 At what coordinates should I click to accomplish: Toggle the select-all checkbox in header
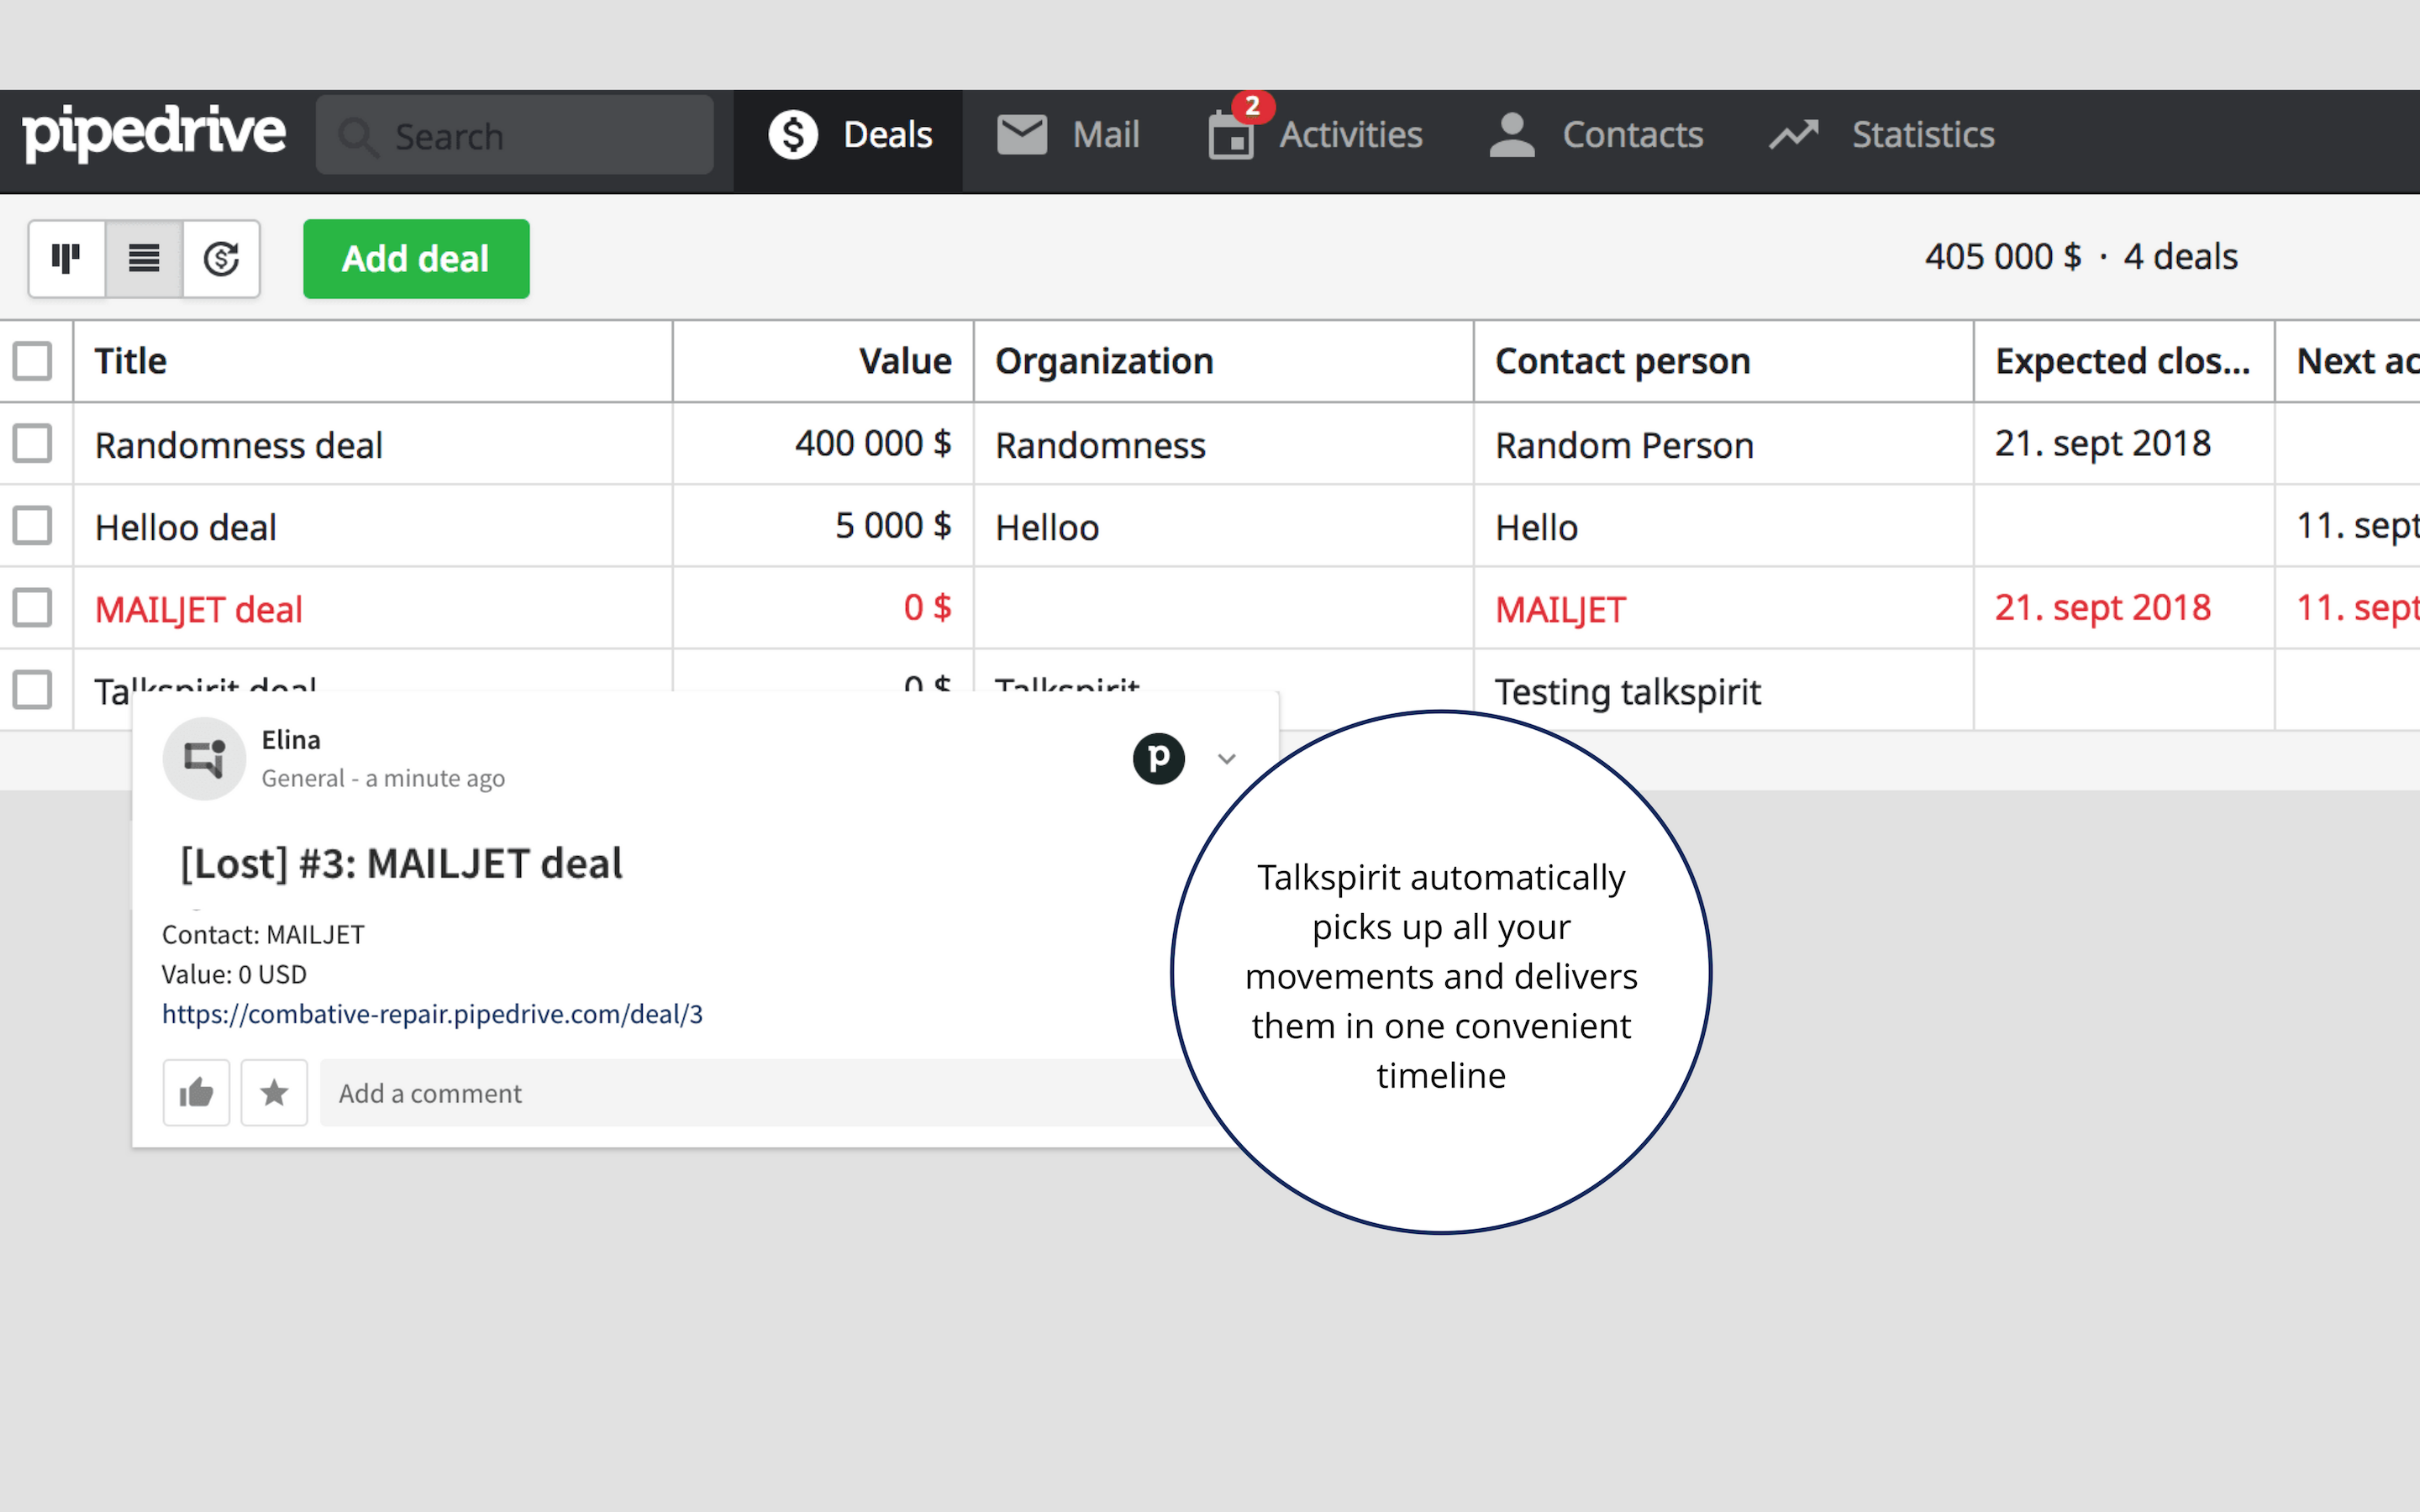tap(32, 361)
